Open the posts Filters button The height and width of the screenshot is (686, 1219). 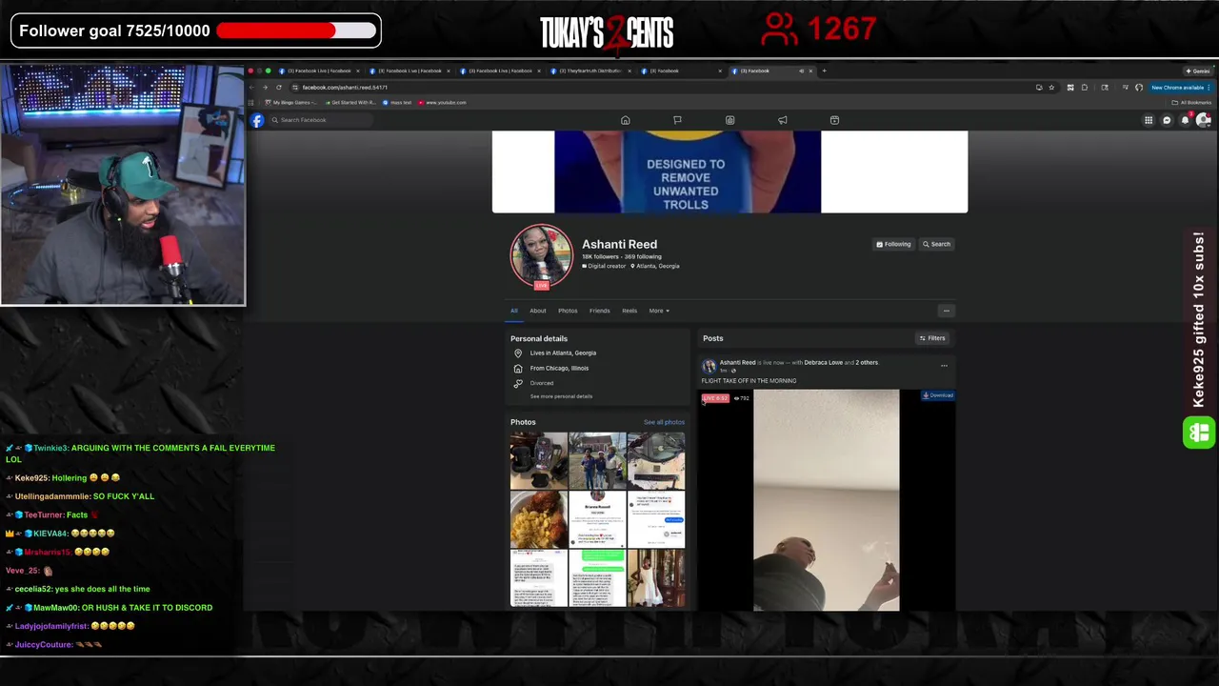(x=932, y=338)
